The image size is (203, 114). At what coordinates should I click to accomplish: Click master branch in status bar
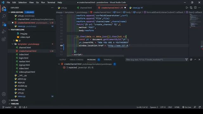7,107
